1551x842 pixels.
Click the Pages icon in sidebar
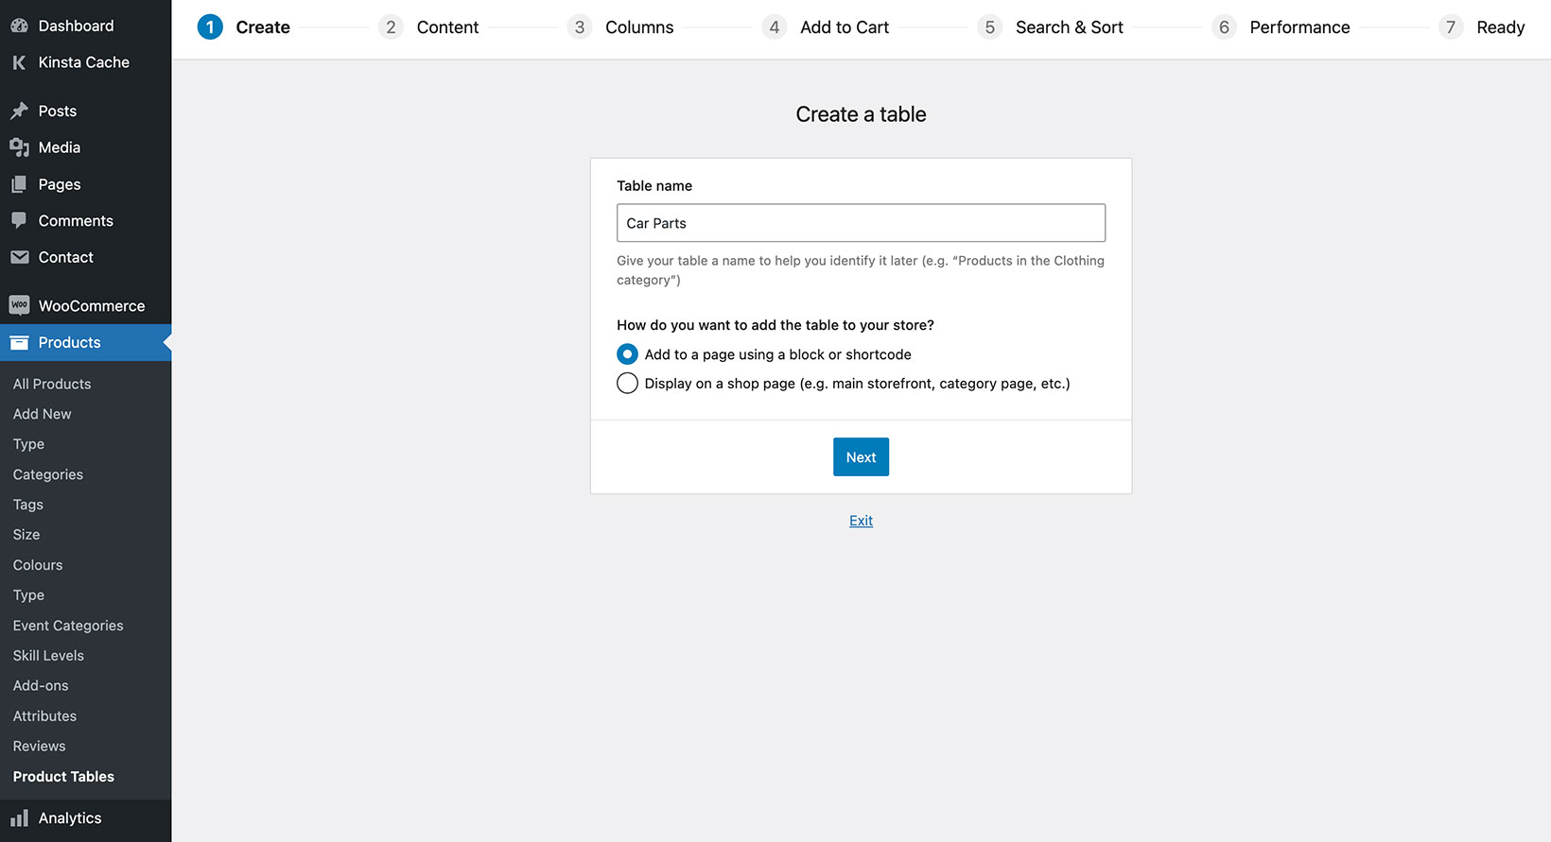[19, 184]
